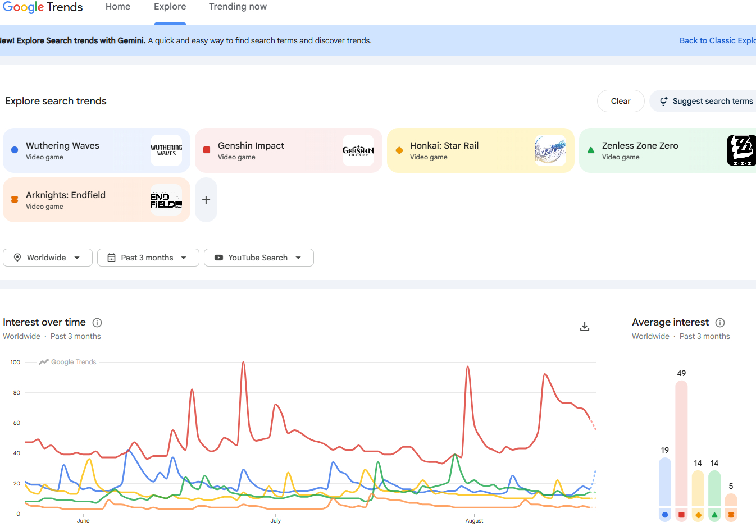This screenshot has width=756, height=527.
Task: Select the Explore tab
Action: point(170,7)
